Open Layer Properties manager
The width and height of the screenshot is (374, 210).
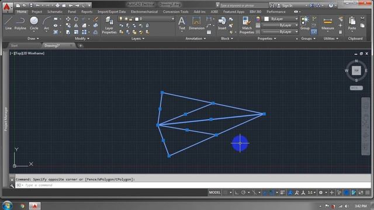pyautogui.click(x=109, y=25)
